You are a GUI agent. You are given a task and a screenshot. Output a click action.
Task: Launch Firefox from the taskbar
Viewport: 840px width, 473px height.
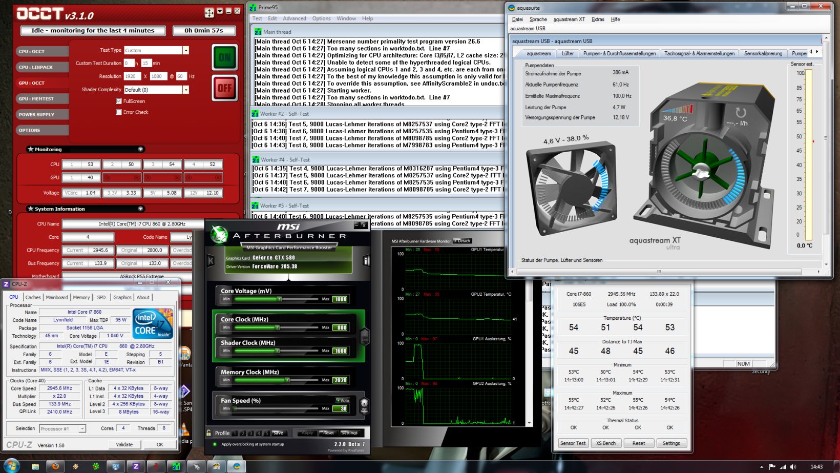(55, 466)
